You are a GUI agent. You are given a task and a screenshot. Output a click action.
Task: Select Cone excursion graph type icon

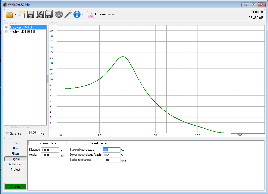(x=90, y=15)
